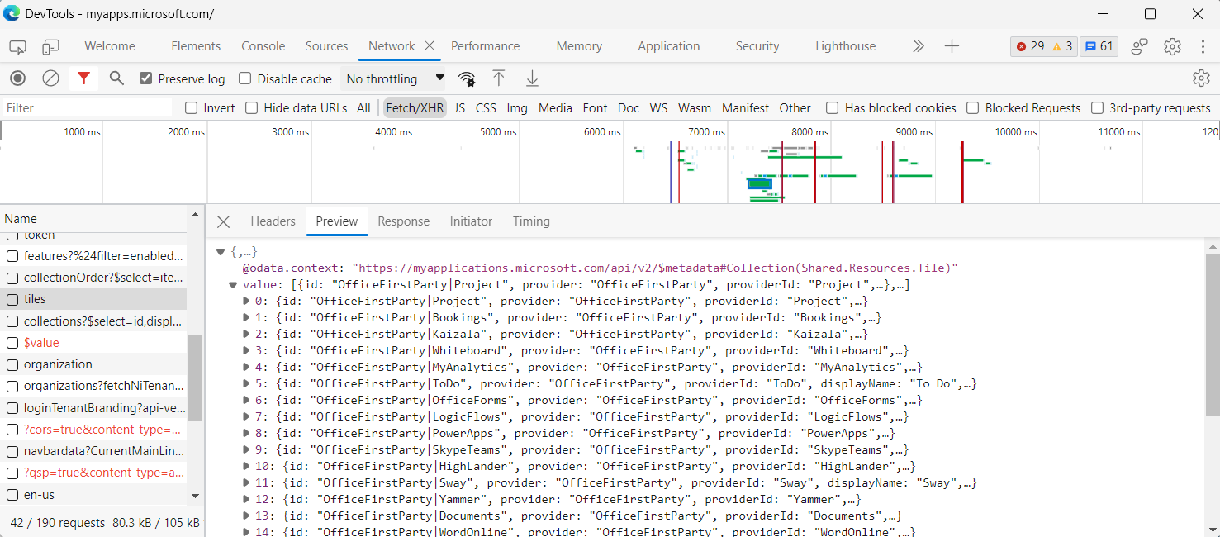This screenshot has width=1220, height=537.
Task: Enable the Disable cache checkbox
Action: tap(245, 78)
